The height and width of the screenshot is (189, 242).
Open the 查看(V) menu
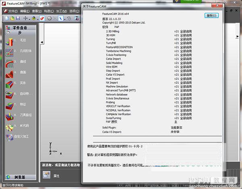(37, 11)
